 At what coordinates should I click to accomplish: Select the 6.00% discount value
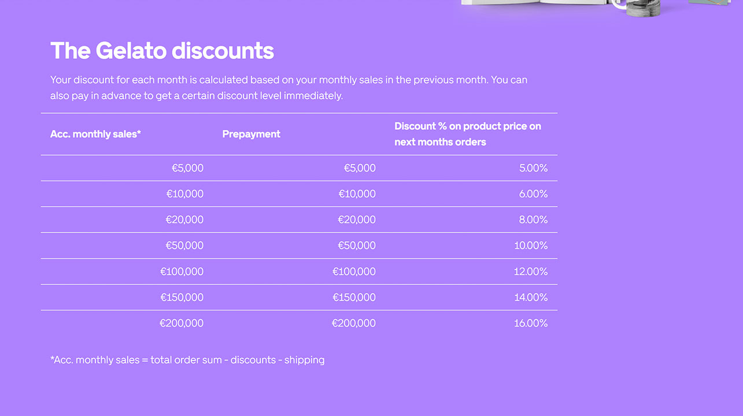point(533,194)
